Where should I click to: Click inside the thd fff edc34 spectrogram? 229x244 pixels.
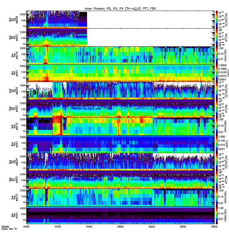click(120, 91)
